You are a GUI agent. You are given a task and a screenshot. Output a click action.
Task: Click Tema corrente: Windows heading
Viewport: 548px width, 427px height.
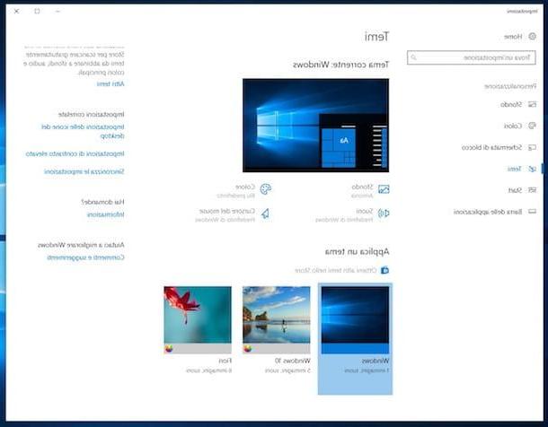[x=340, y=65]
